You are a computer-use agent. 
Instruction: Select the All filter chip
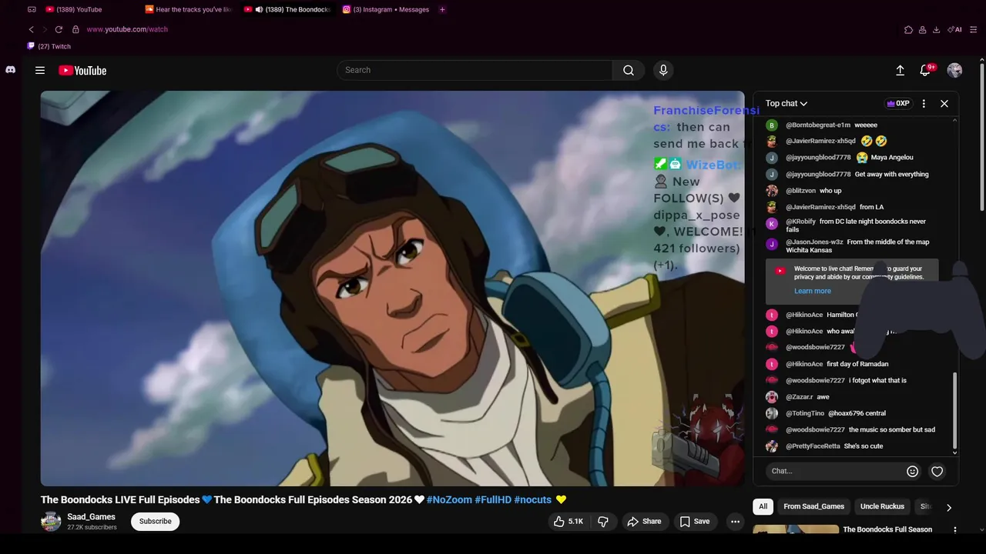click(763, 506)
